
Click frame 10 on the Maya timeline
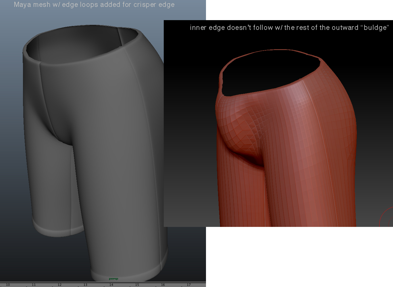click(x=8, y=285)
